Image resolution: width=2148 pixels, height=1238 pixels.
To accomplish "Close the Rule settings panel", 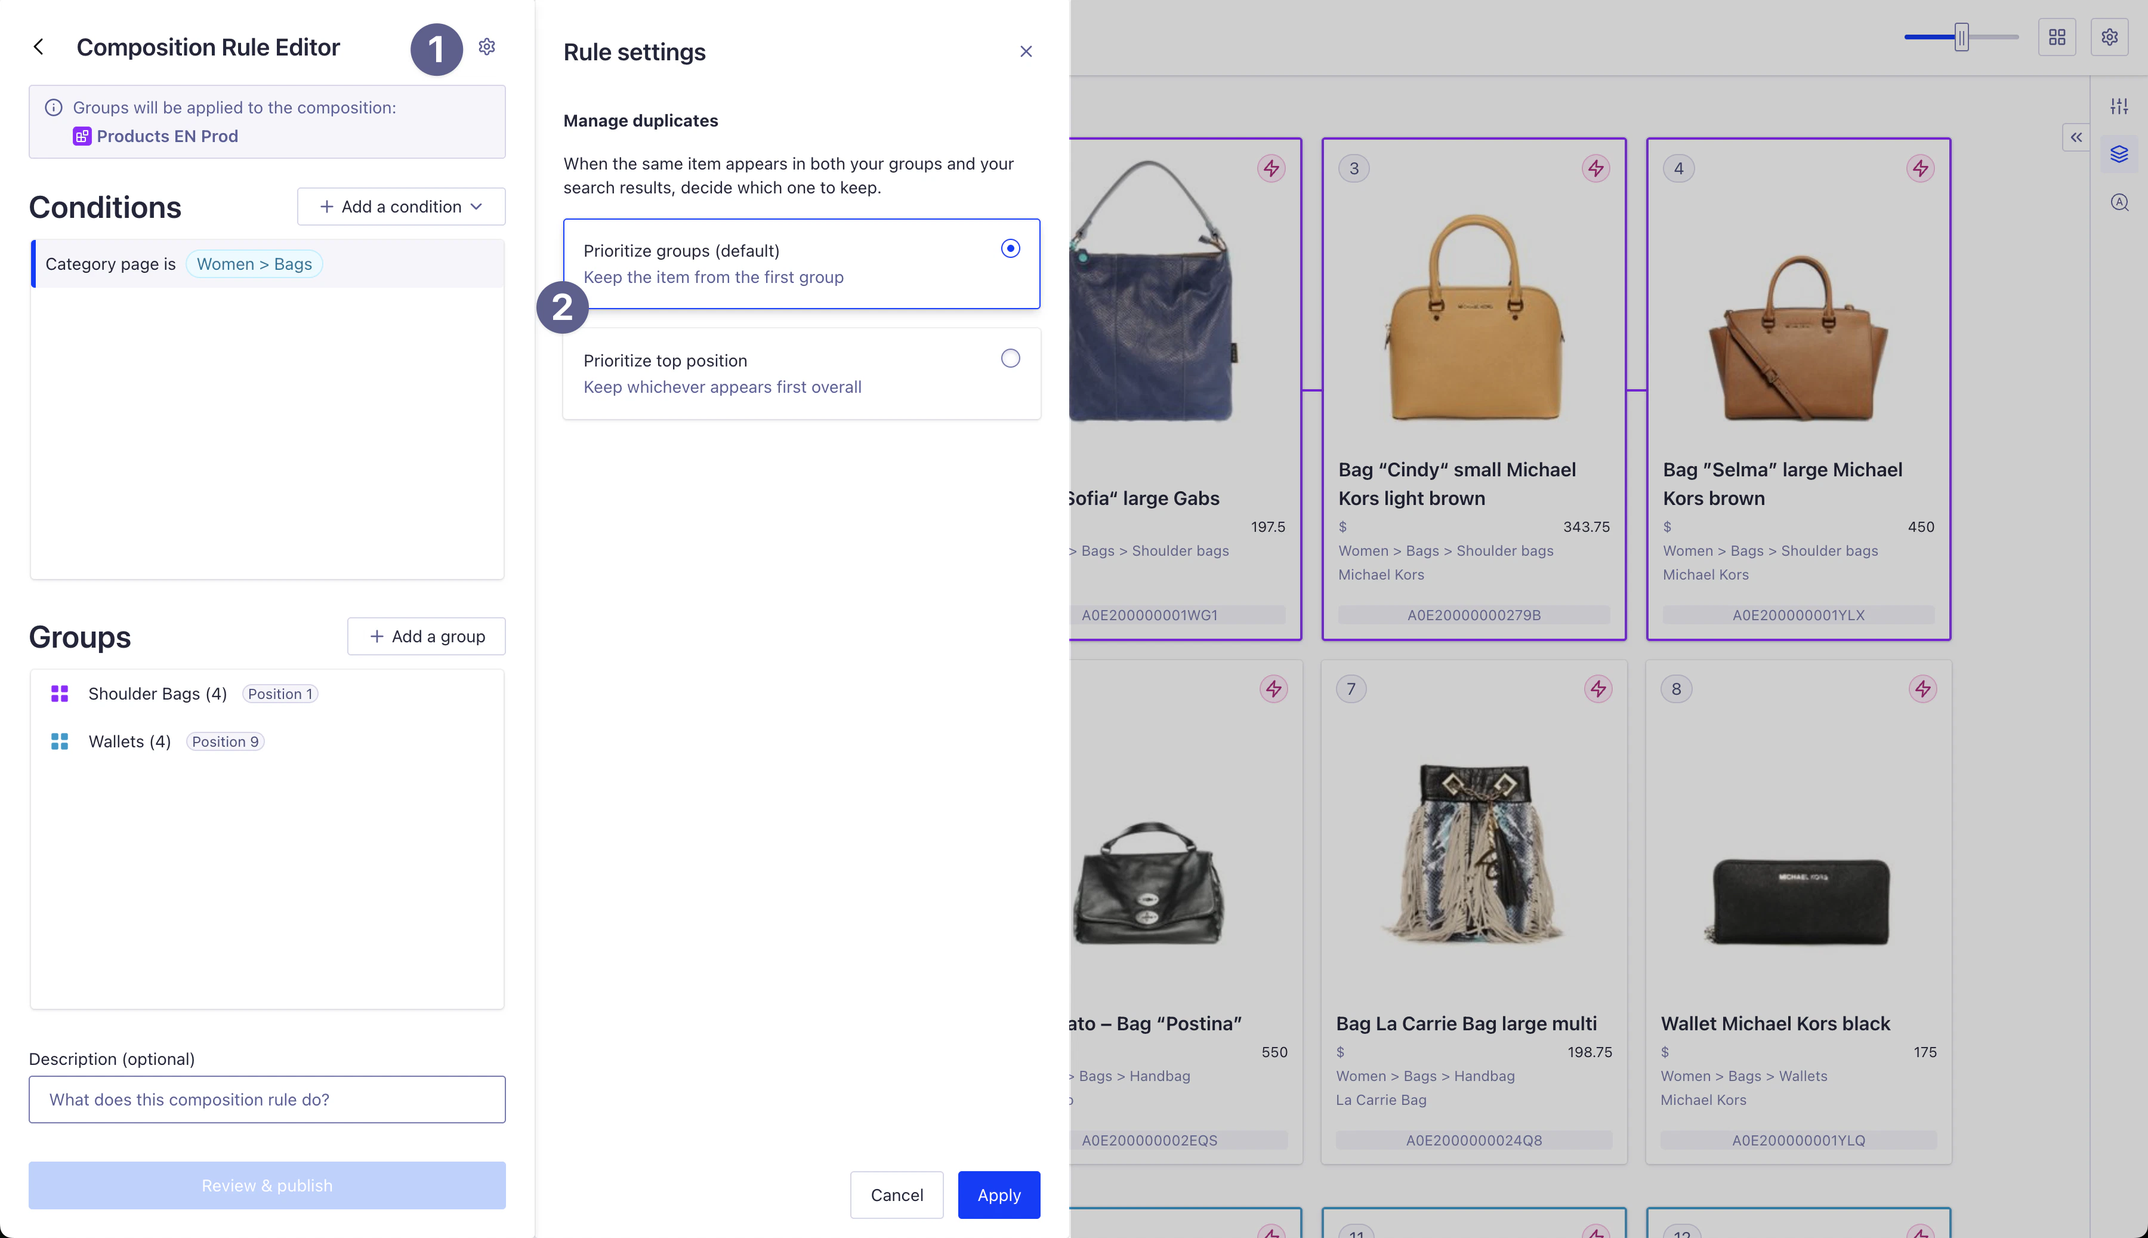I will (x=1026, y=52).
